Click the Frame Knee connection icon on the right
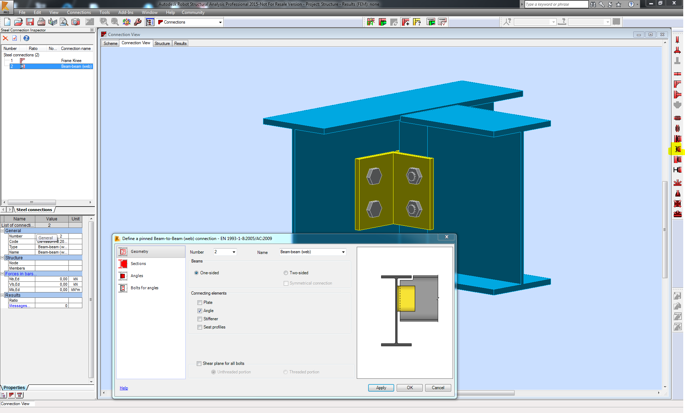Screen dimensions: 685x413 point(678,84)
